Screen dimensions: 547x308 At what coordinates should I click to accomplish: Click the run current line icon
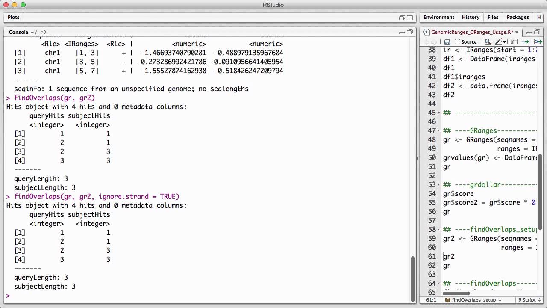pyautogui.click(x=525, y=42)
